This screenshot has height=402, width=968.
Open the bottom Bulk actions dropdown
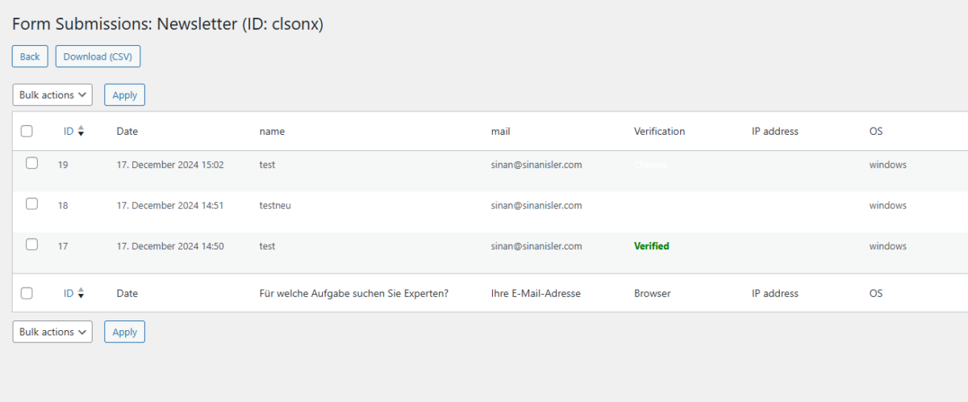point(52,332)
